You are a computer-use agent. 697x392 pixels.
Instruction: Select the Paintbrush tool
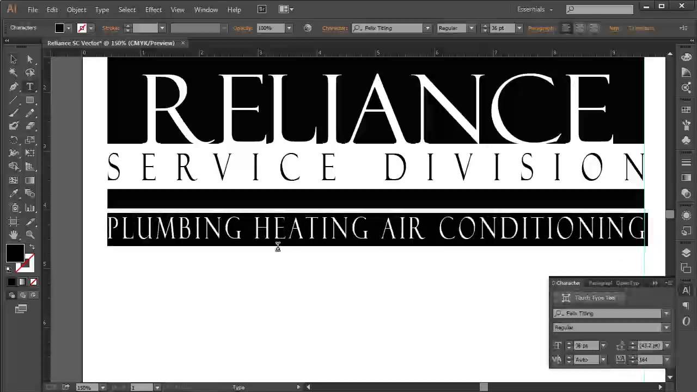click(14, 113)
